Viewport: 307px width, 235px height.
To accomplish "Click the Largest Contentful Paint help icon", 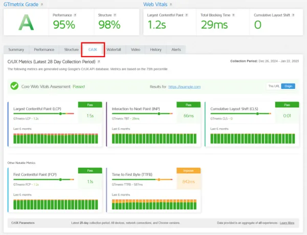I will (187, 15).
